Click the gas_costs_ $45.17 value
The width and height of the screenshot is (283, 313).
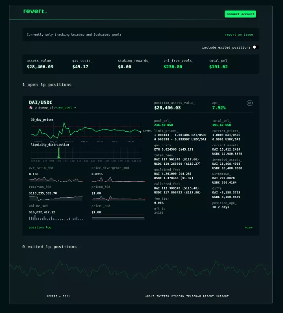80,67
